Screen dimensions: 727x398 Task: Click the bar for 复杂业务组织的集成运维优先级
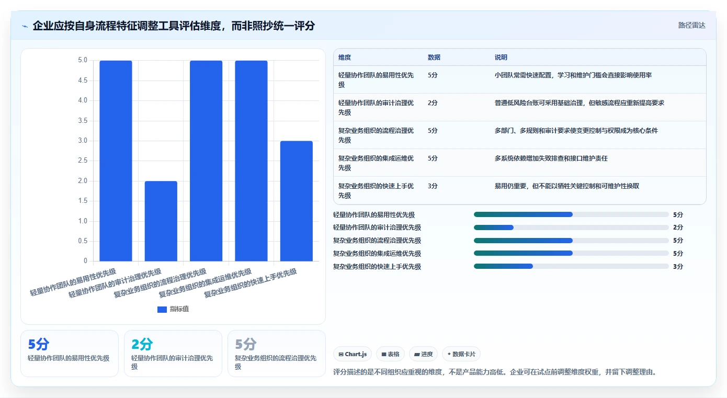[x=251, y=161]
